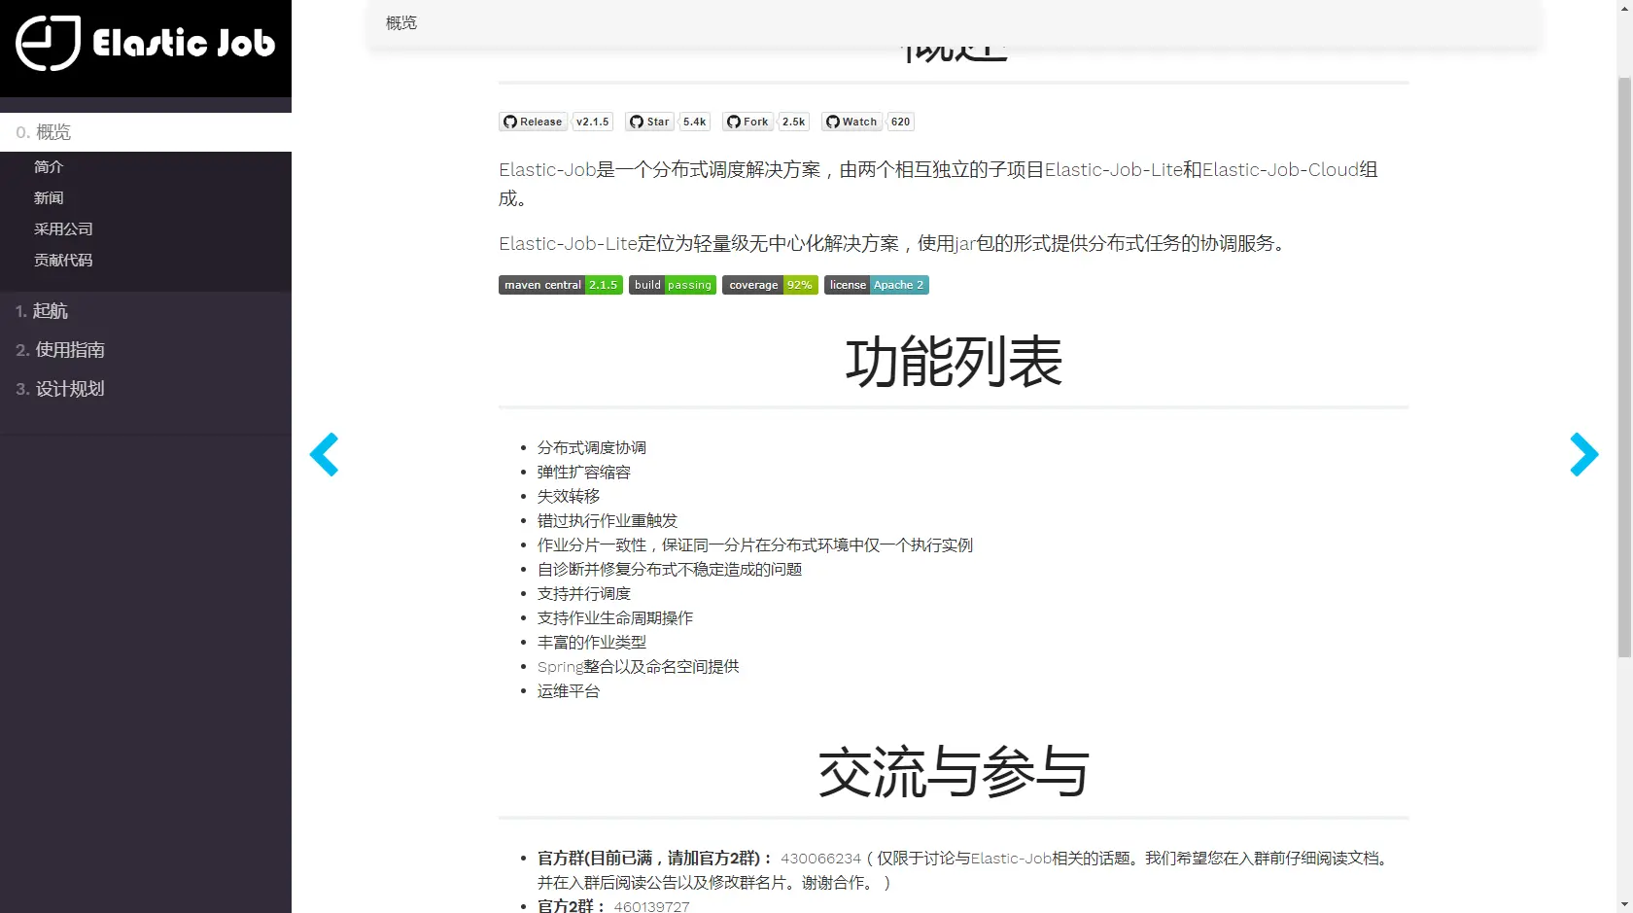Click the Apache 2 license badge
1633x913 pixels.
(876, 285)
